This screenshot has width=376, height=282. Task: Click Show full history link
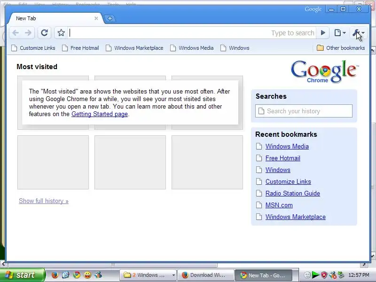click(44, 201)
